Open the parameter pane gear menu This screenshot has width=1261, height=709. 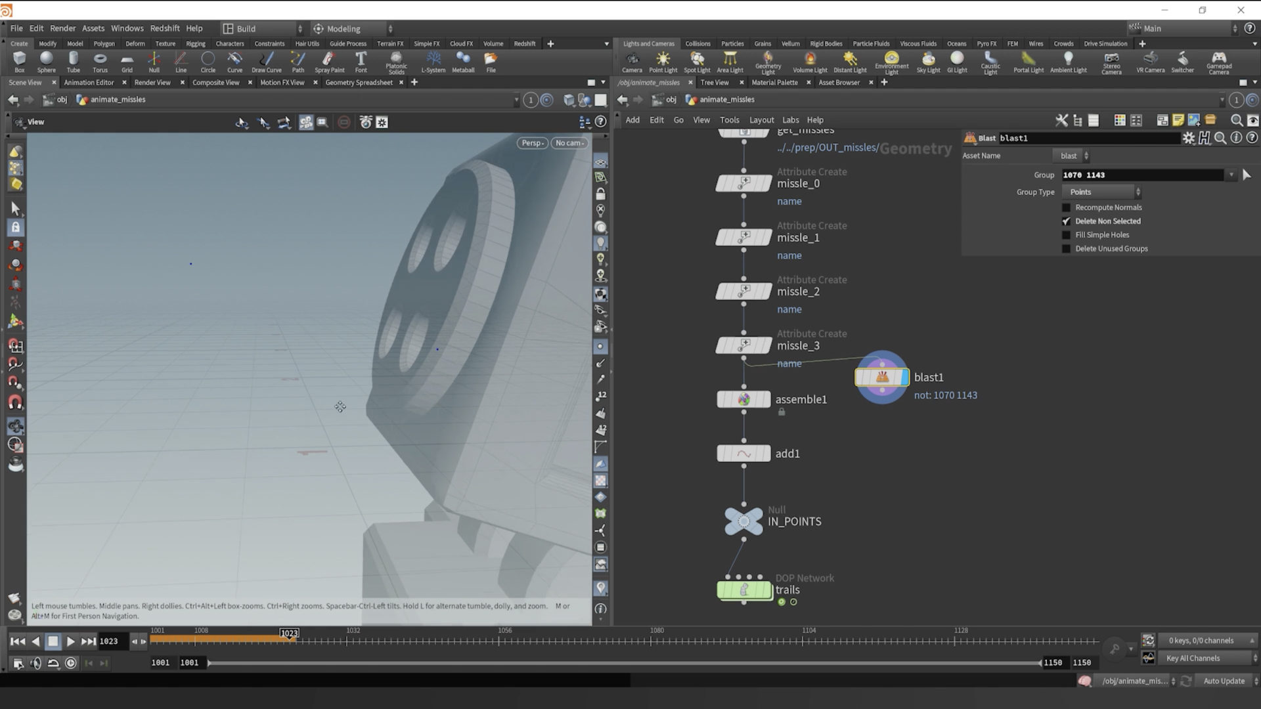(1188, 138)
